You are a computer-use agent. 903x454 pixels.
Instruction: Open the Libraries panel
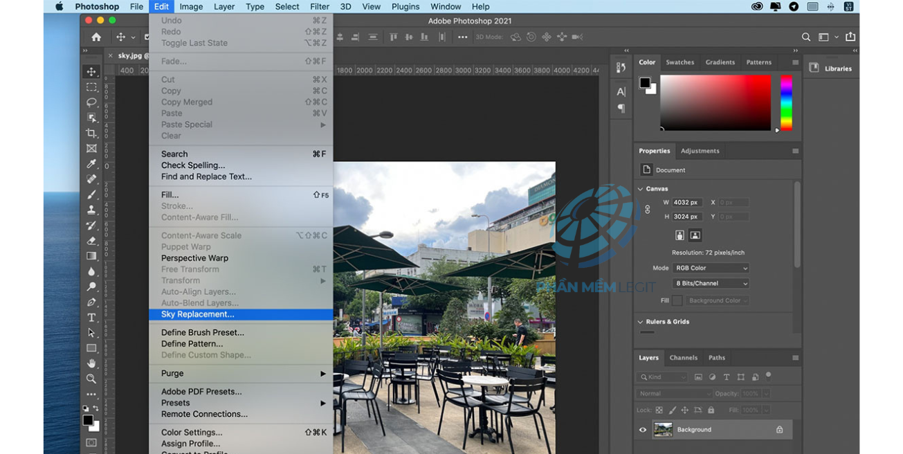pyautogui.click(x=831, y=69)
